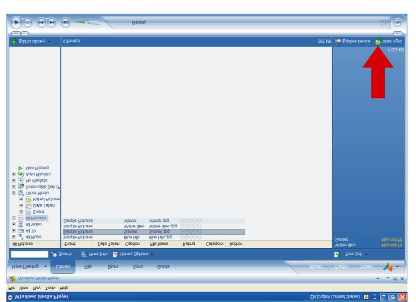Open the More Info pane
This screenshot has height=302, width=416.
(x=95, y=254)
